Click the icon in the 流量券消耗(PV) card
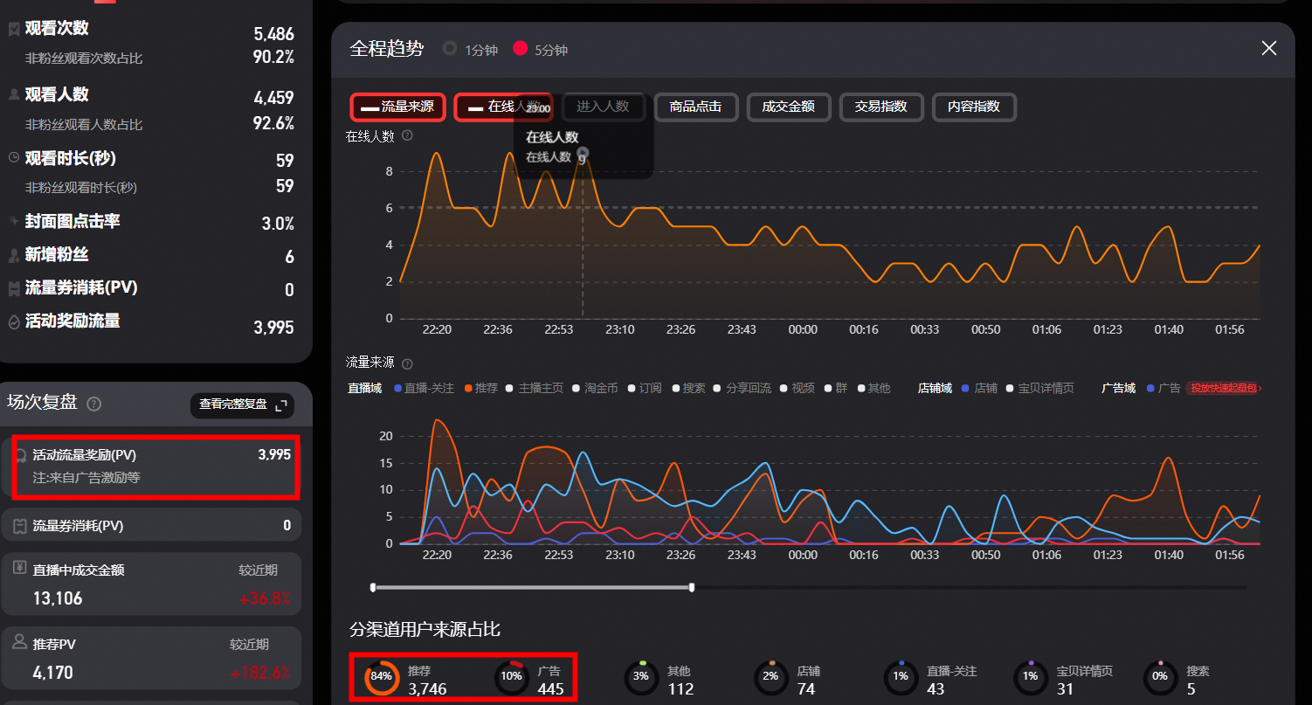1312x705 pixels. point(20,526)
